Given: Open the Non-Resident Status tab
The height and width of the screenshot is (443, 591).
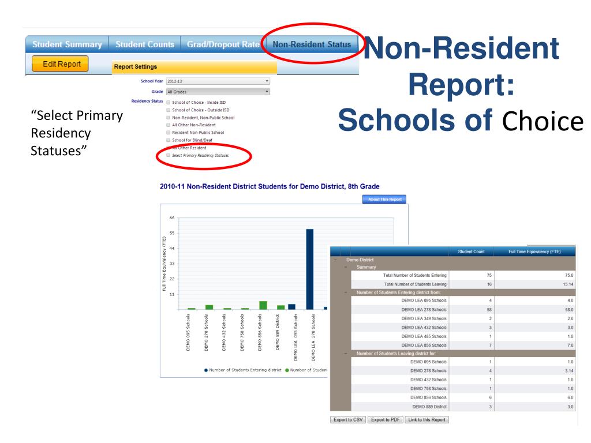Looking at the screenshot, I should click(x=312, y=44).
